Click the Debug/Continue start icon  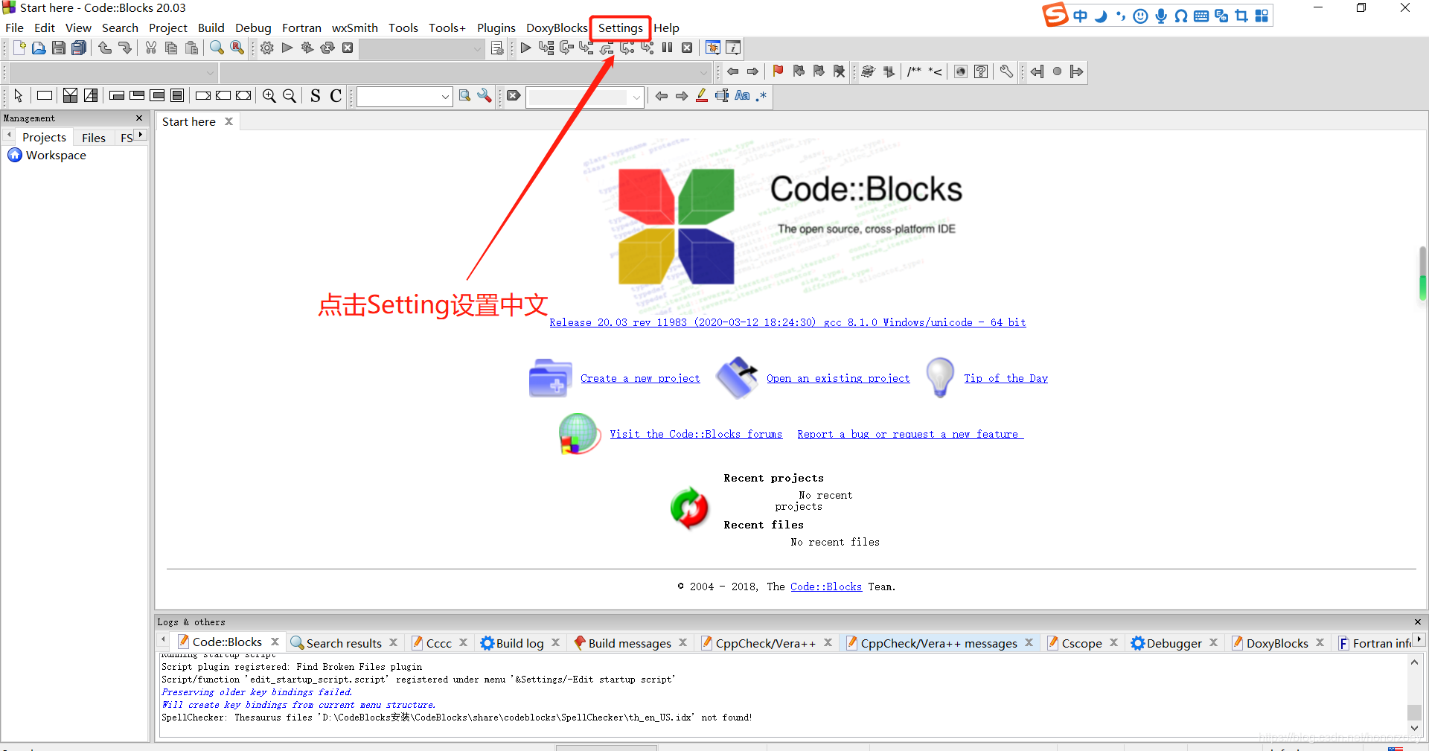pos(525,48)
